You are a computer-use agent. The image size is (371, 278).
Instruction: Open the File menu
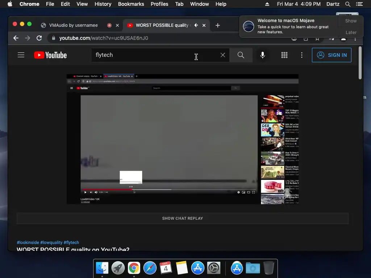pyautogui.click(x=50, y=4)
